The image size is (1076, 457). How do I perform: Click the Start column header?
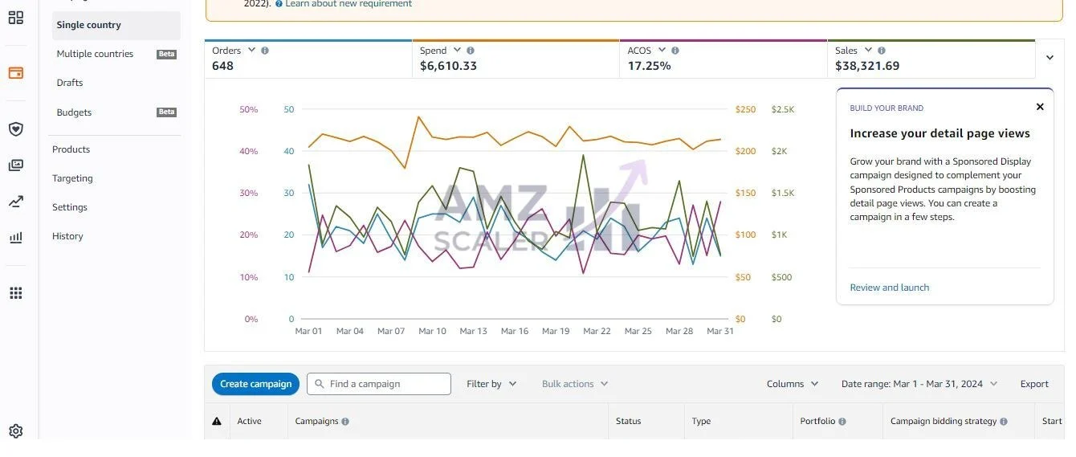pyautogui.click(x=1052, y=421)
